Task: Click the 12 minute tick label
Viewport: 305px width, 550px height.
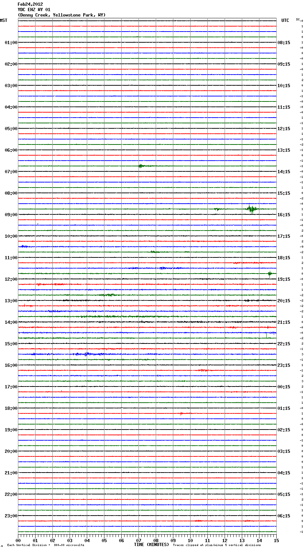Action: 225,540
